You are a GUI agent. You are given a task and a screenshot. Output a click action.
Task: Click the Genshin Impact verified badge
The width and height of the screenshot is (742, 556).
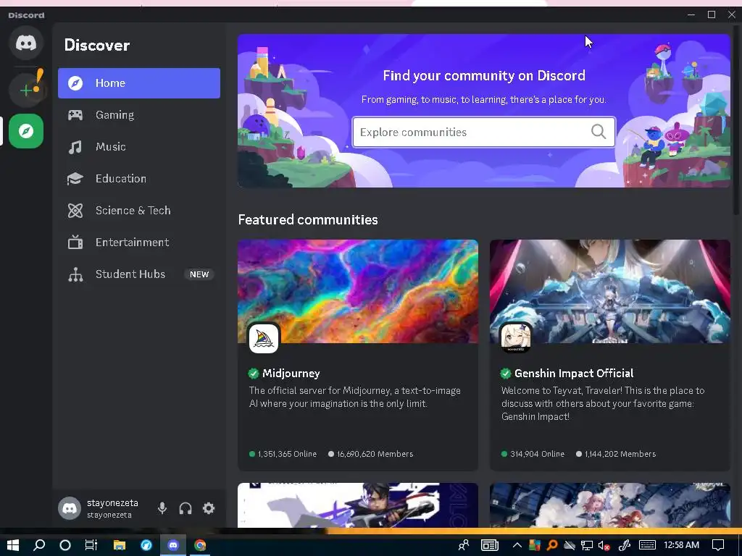click(x=506, y=374)
